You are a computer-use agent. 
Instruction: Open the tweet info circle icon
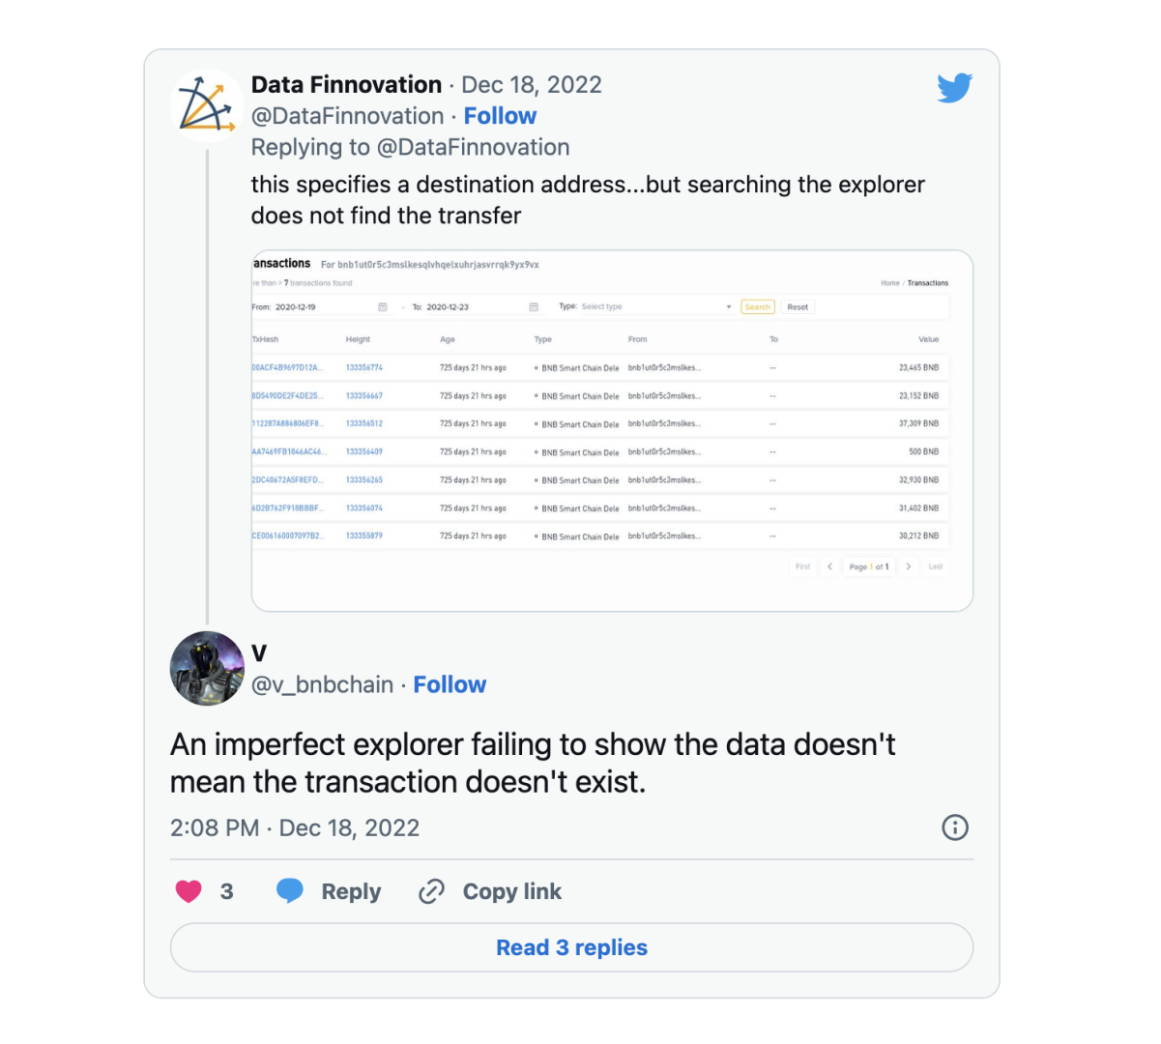(x=955, y=827)
